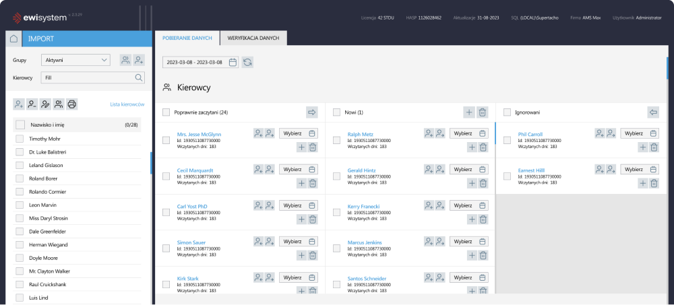Open the Grupy dropdown showing Aktywni
Screen dimensions: 674x305
click(x=75, y=60)
